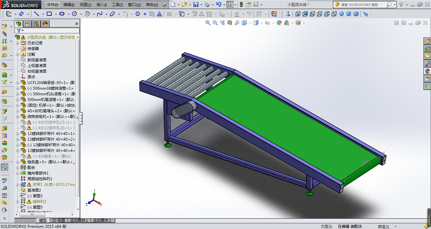Select the sketch Text tool

(160, 14)
